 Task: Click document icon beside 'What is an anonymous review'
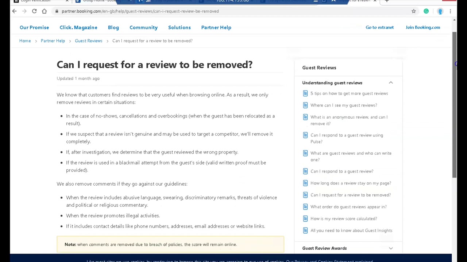click(305, 117)
